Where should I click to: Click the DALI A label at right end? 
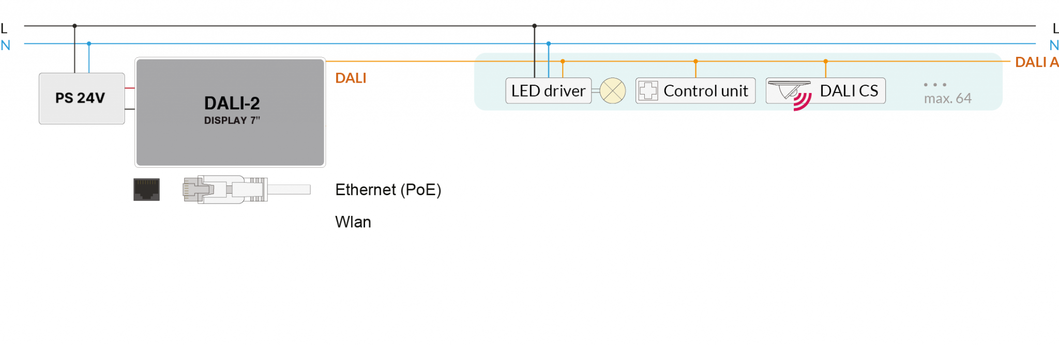pyautogui.click(x=1036, y=62)
